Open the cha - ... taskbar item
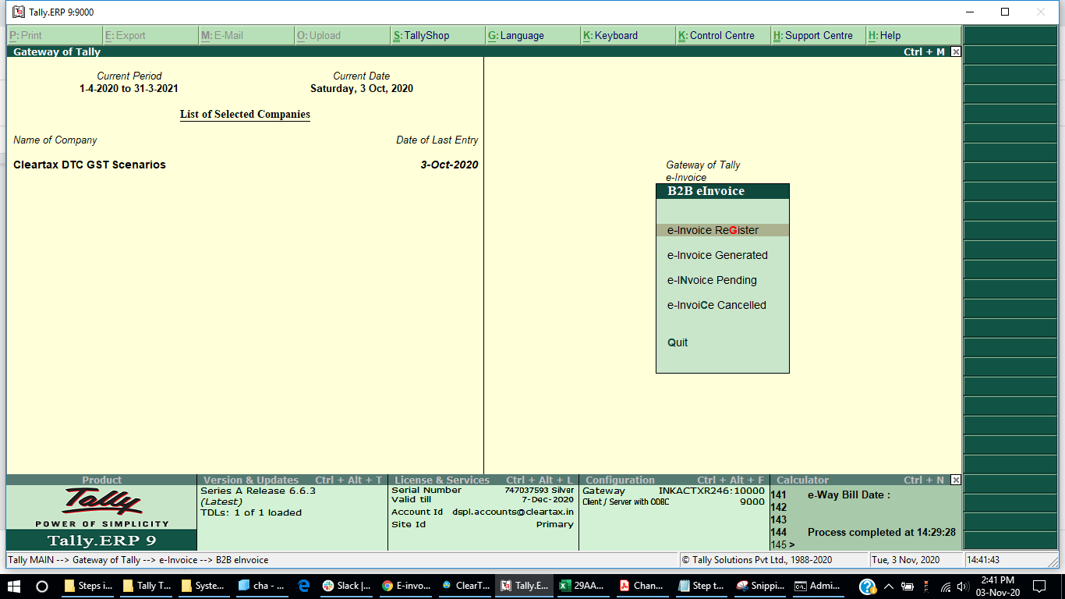The image size is (1065, 599). (263, 586)
